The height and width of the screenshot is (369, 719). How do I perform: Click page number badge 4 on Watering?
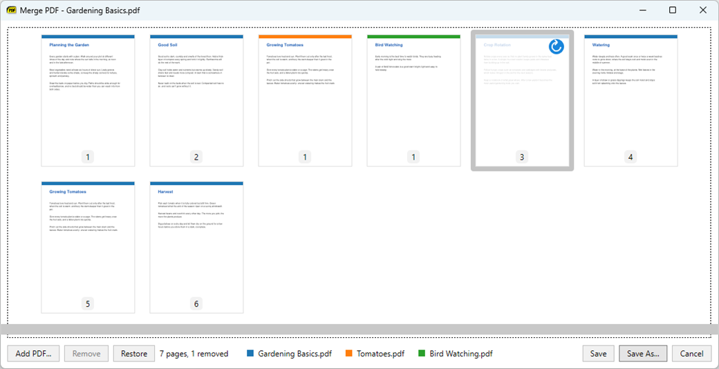(631, 158)
